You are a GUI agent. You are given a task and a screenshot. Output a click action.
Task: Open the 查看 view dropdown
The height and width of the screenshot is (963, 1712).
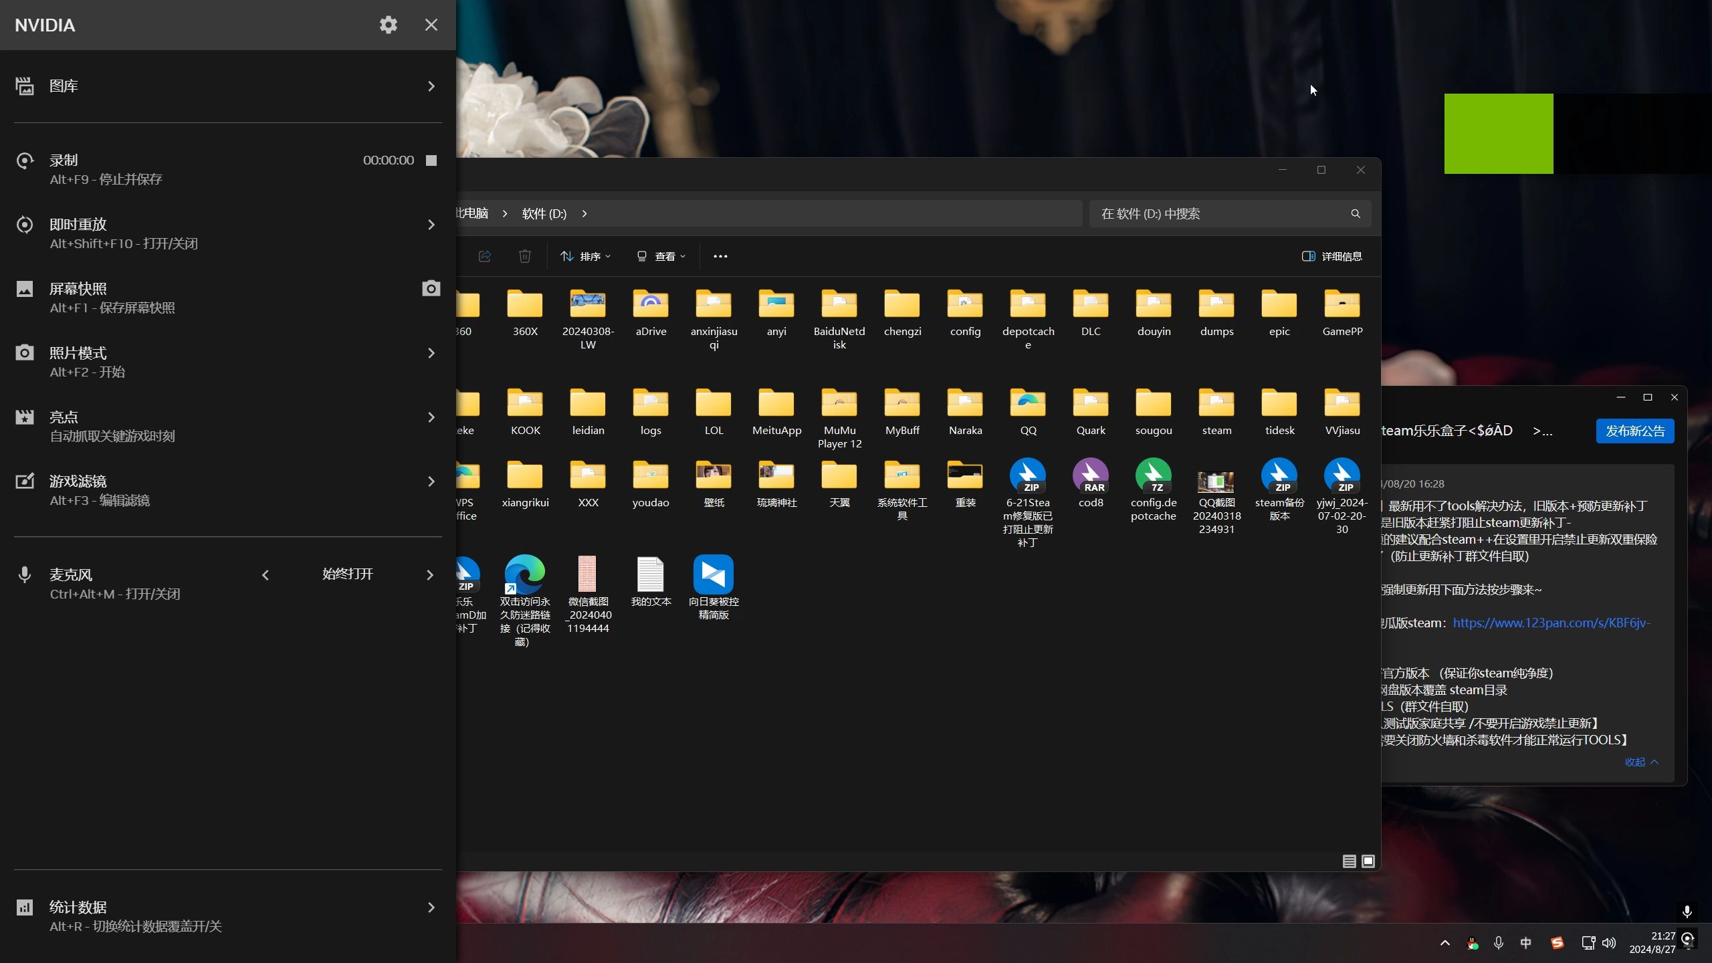661,256
